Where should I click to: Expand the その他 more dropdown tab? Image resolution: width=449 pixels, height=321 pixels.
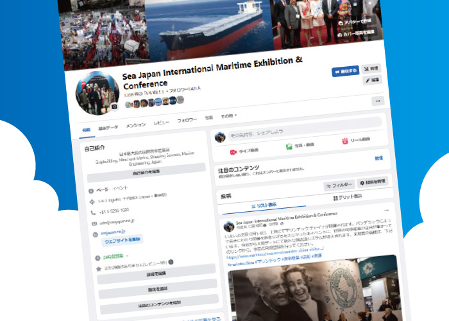(229, 116)
